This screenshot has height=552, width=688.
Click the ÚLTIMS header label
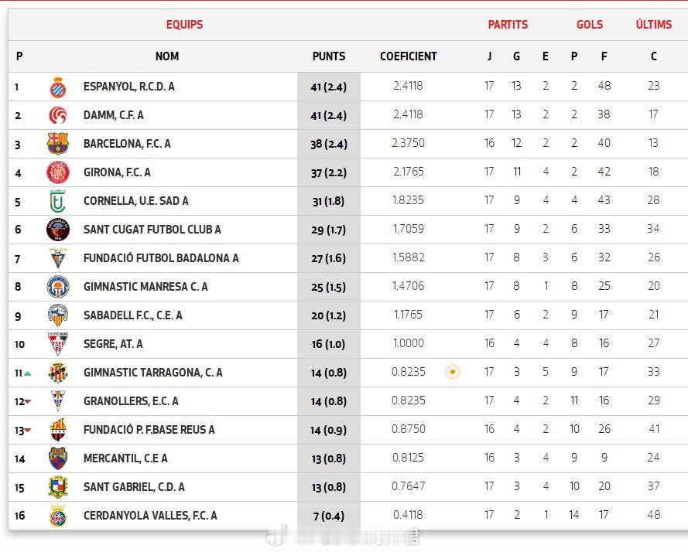pos(654,25)
